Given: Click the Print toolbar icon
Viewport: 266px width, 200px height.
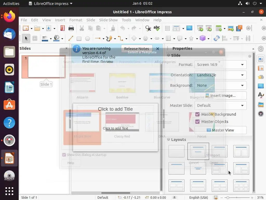Looking at the screenshot, I should pyautogui.click(x=71, y=28).
